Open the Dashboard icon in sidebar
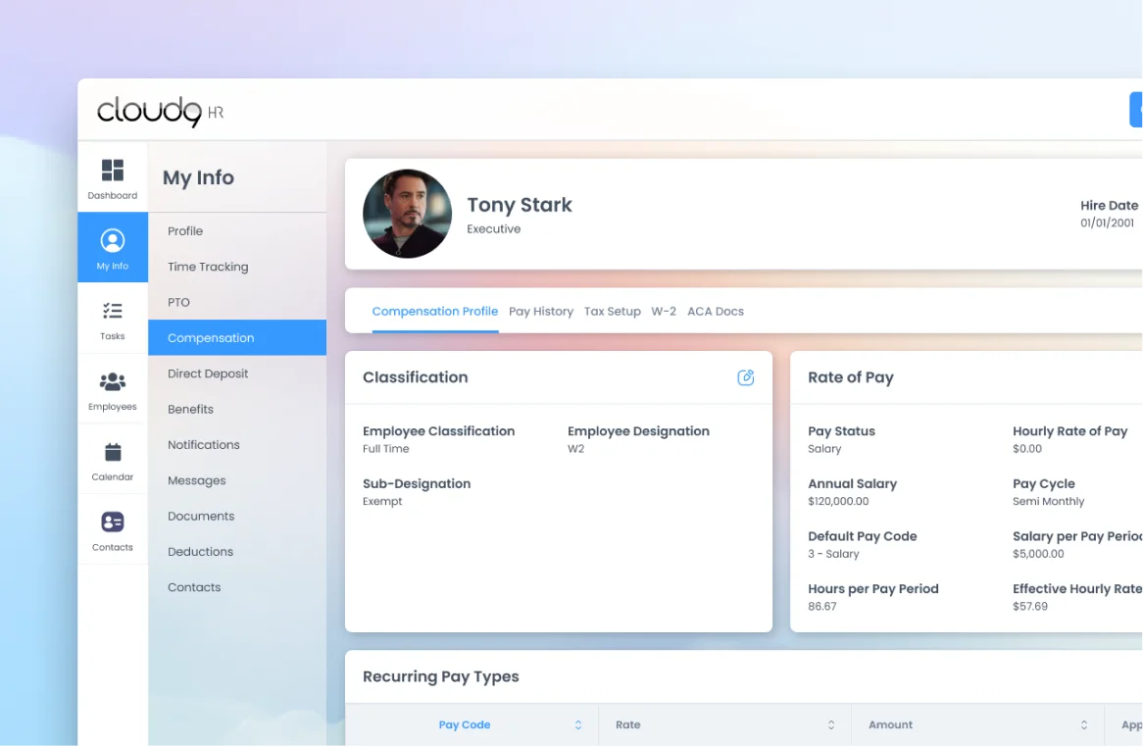 [113, 170]
